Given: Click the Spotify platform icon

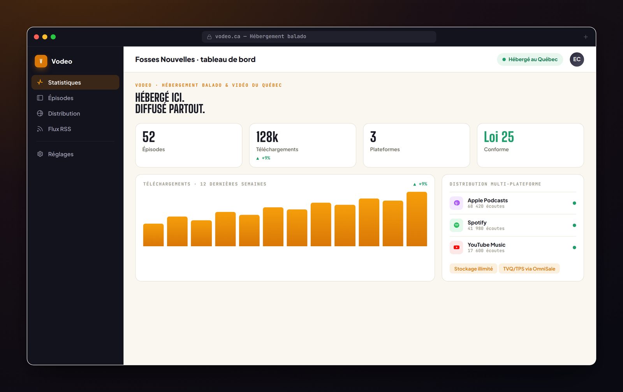Looking at the screenshot, I should (456, 225).
